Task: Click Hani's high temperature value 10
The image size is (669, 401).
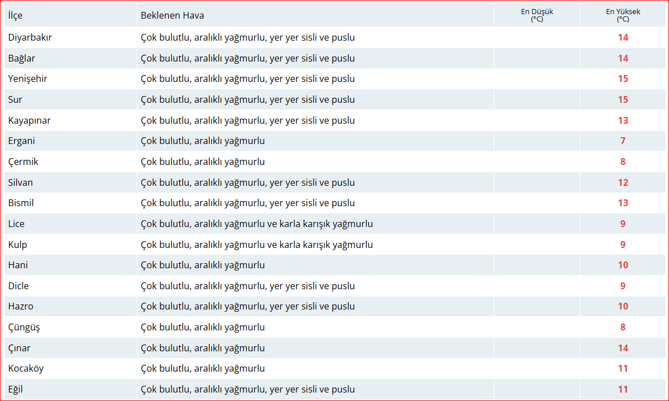Action: pos(623,265)
